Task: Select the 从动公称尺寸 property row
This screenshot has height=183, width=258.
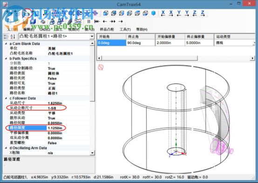Action: 49,108
